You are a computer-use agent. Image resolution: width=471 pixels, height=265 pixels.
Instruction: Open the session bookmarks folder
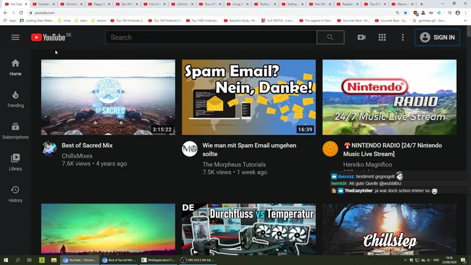[99, 21]
